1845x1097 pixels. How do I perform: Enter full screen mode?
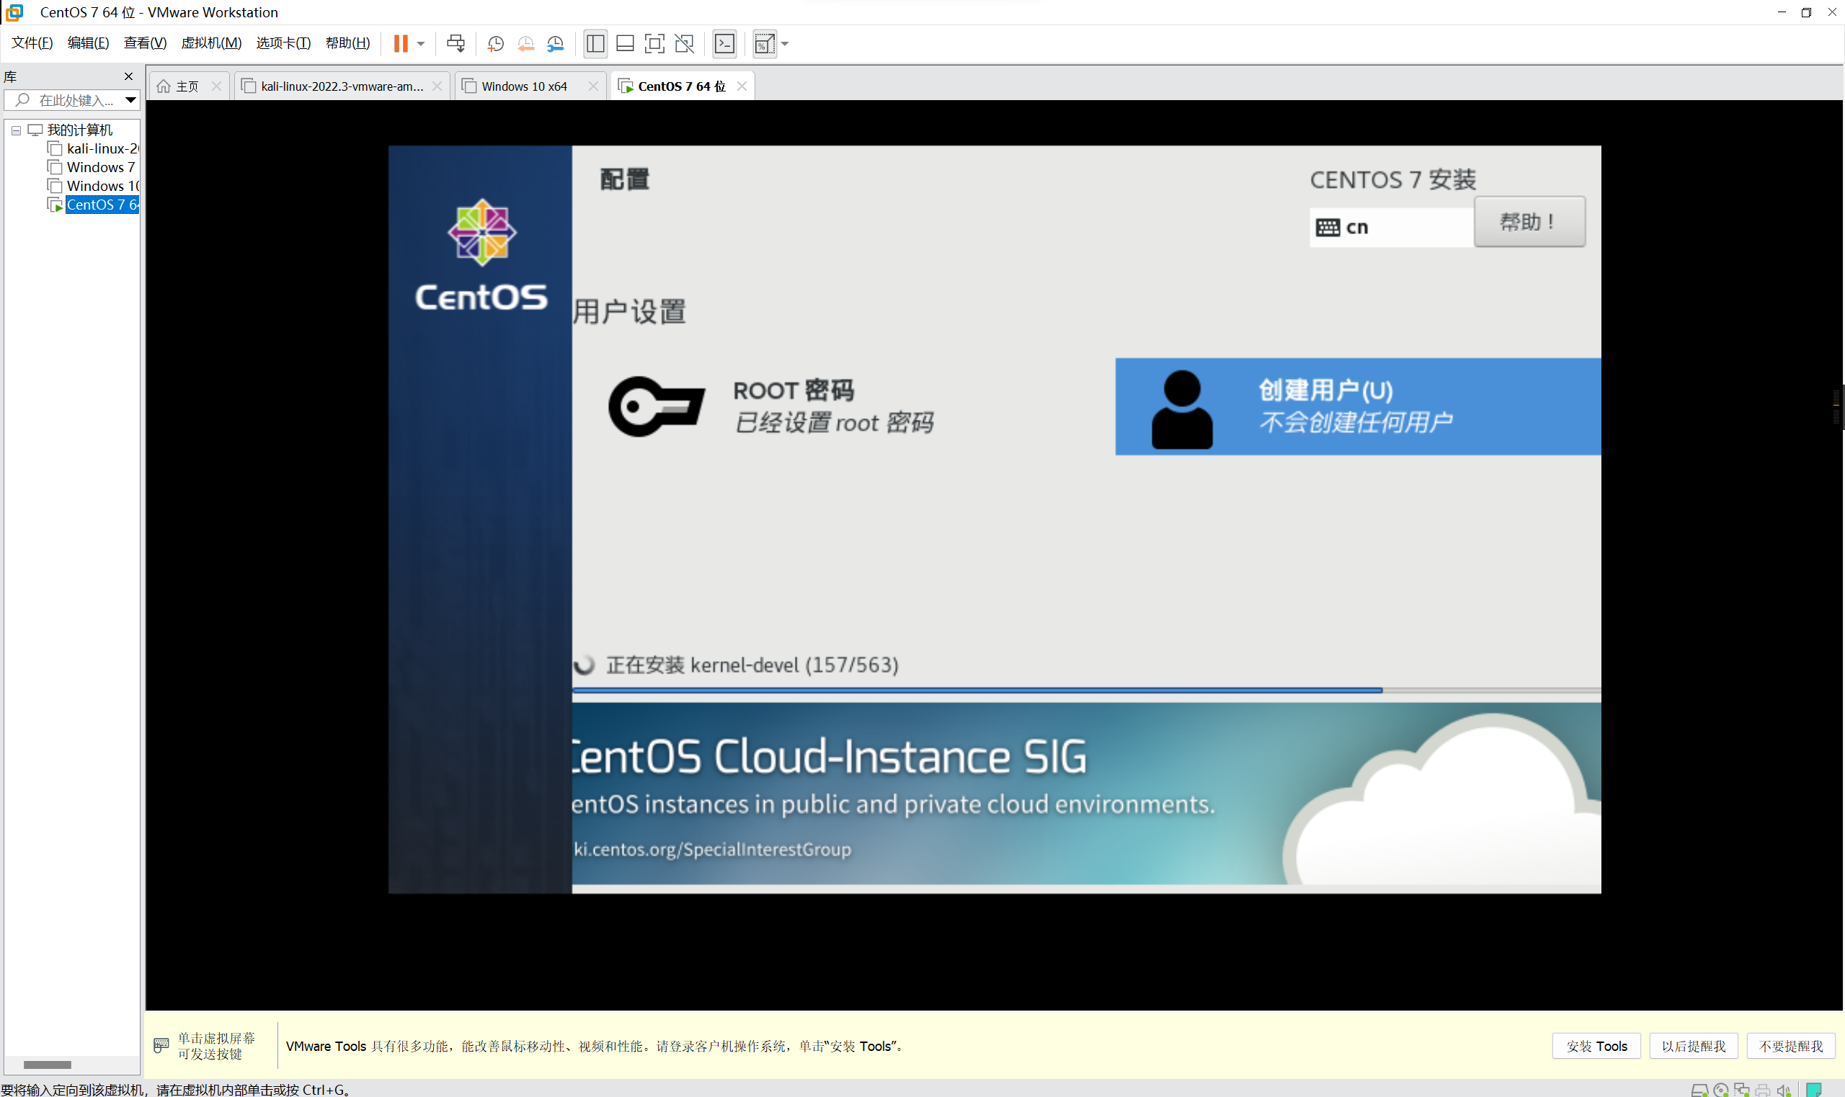tap(654, 44)
